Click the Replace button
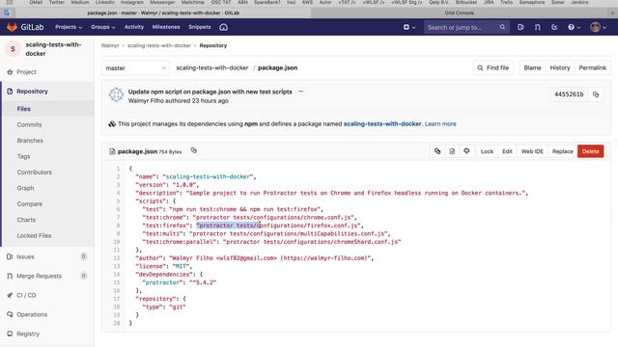 (x=562, y=151)
